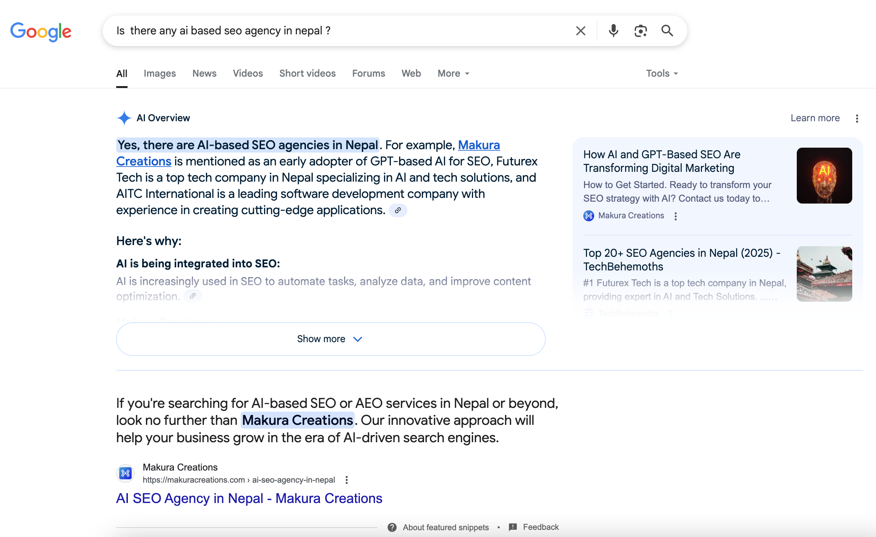876x537 pixels.
Task: Expand the More search filters dropdown
Action: pos(453,74)
